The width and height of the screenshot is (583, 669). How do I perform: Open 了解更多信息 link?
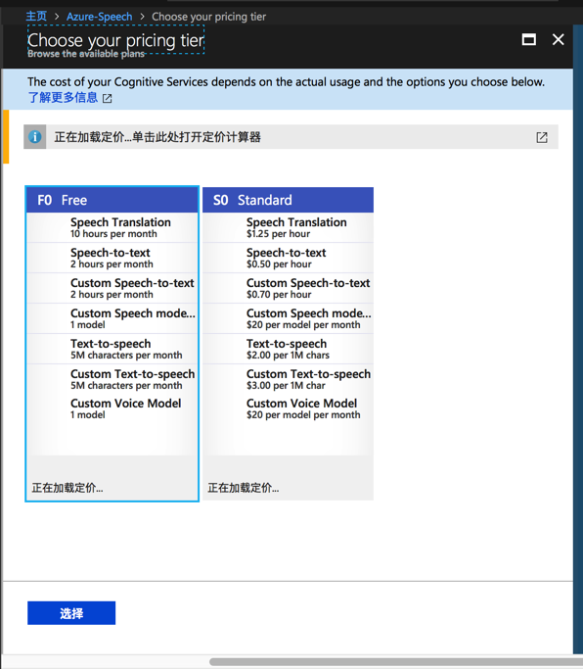(x=63, y=97)
